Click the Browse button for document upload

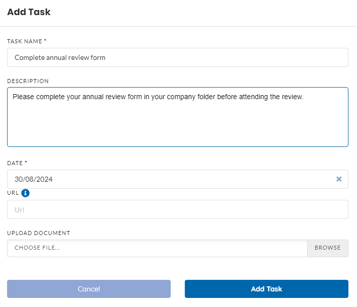click(x=328, y=248)
